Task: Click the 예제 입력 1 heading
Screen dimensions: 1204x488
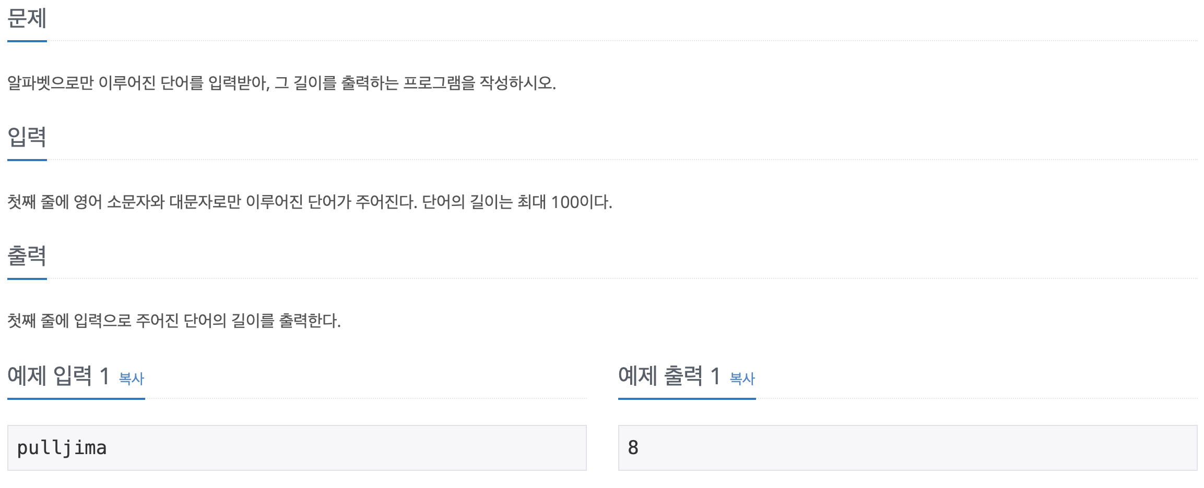Action: point(58,376)
